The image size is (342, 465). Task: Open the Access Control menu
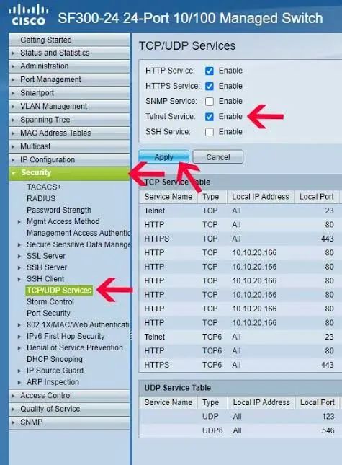point(69,396)
